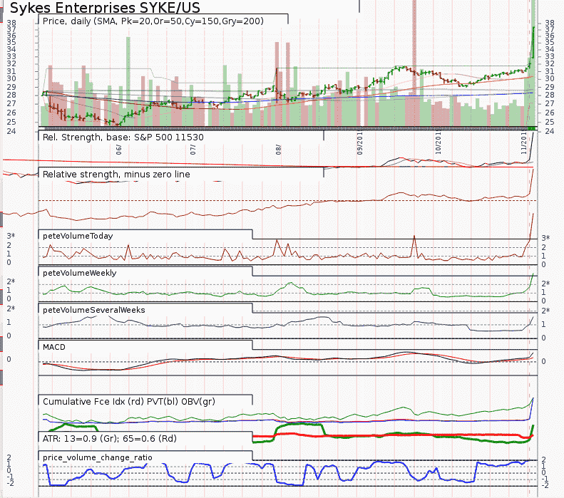Click the "11/201" date marker
The height and width of the screenshot is (498, 564).
pyautogui.click(x=523, y=143)
